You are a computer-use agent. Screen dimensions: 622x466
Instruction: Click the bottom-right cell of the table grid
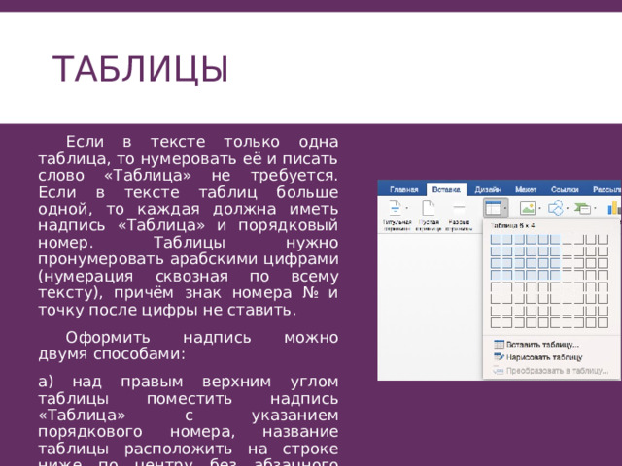point(603,322)
